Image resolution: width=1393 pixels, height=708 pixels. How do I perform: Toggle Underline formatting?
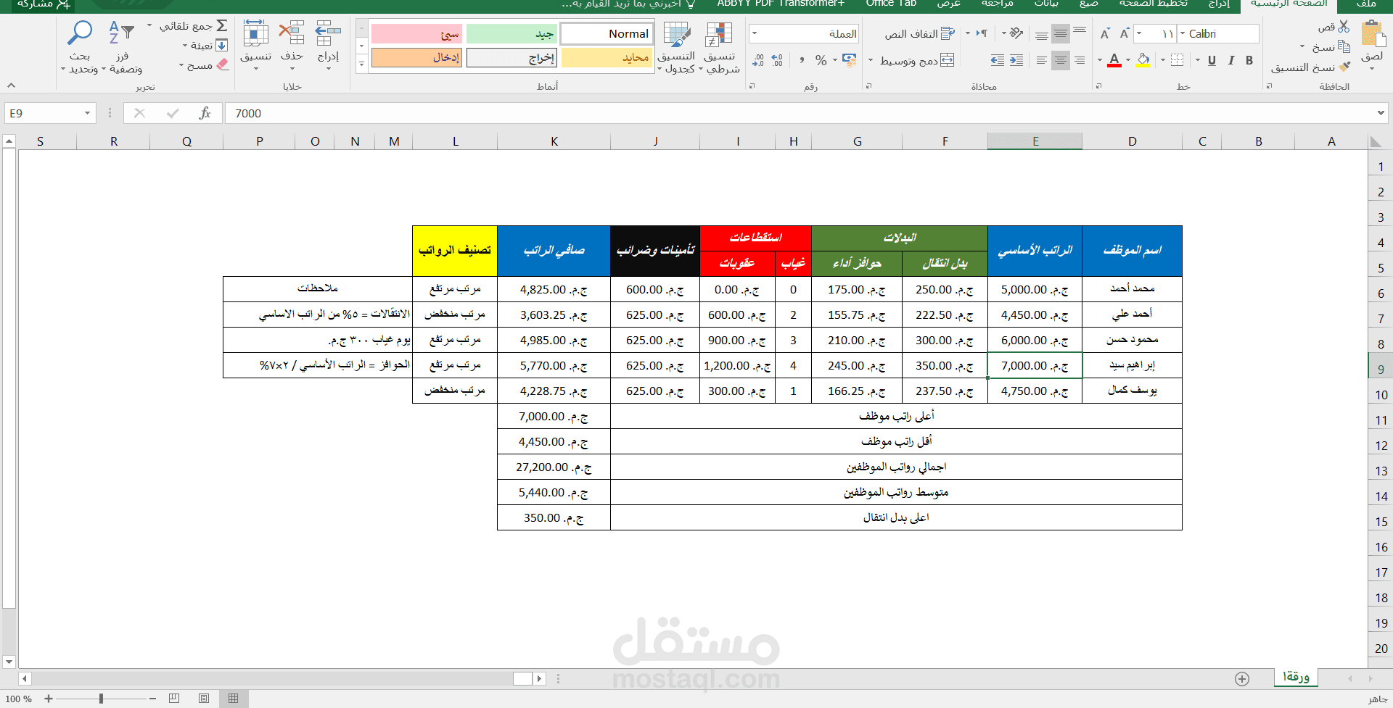[1212, 60]
